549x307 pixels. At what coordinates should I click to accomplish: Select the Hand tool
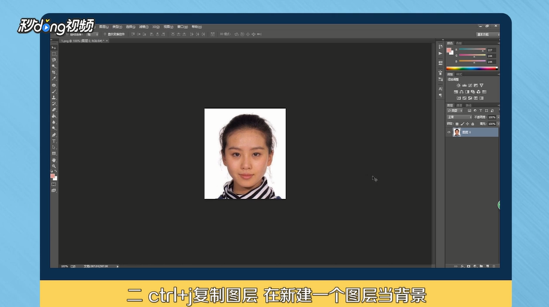coord(54,160)
